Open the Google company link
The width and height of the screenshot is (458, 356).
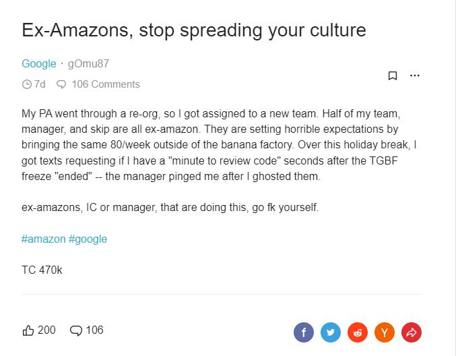click(38, 63)
